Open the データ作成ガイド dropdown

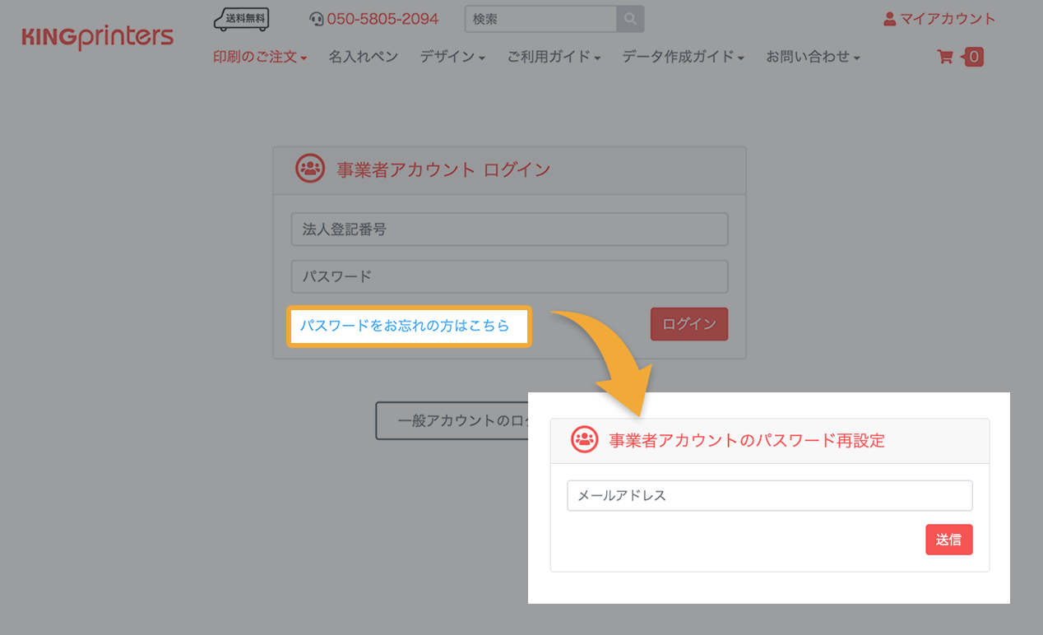683,57
